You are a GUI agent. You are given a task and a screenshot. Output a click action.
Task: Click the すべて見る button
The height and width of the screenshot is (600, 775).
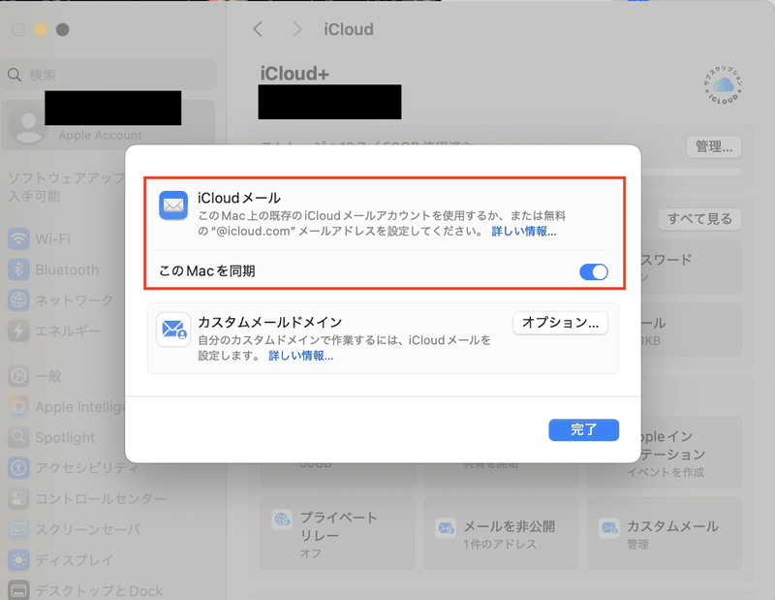click(699, 219)
